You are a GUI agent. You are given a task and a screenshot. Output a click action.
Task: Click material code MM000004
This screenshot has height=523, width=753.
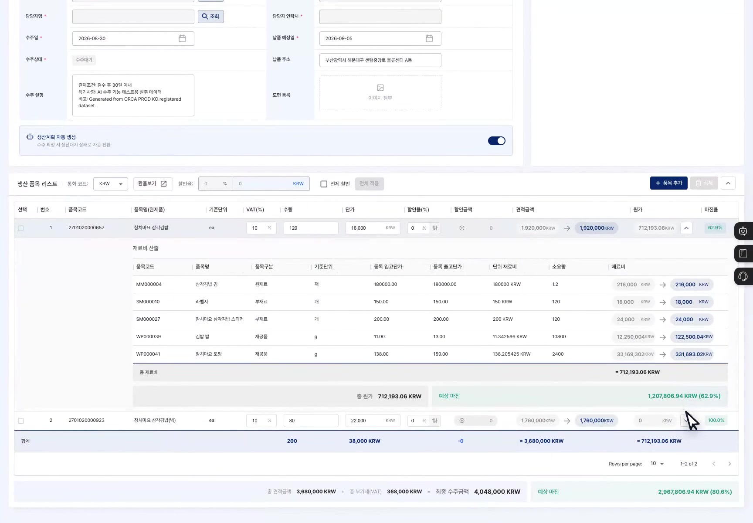[x=149, y=284]
